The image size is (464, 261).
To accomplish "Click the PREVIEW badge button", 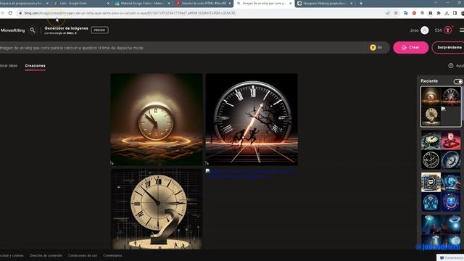I will [99, 30].
